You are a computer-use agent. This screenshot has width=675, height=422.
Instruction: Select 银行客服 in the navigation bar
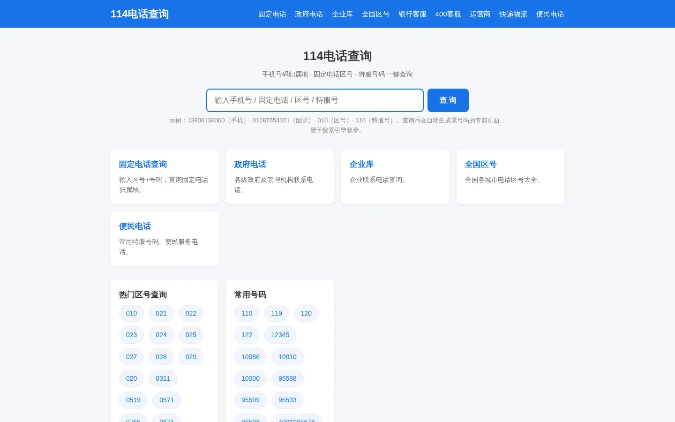[x=412, y=14]
